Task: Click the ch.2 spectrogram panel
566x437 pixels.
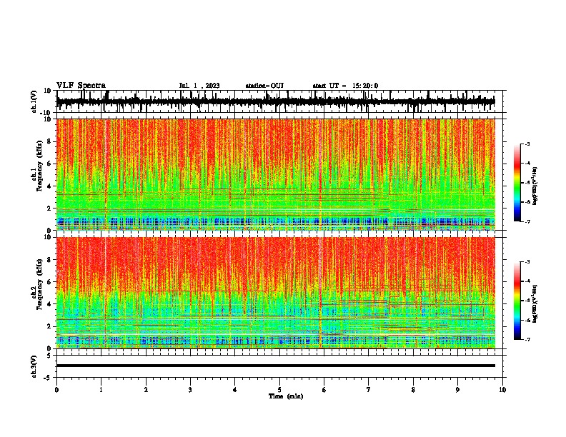Action: [275, 293]
